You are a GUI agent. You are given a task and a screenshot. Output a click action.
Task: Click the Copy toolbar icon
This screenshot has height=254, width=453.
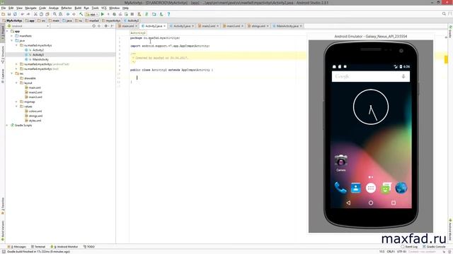pyautogui.click(x=41, y=14)
